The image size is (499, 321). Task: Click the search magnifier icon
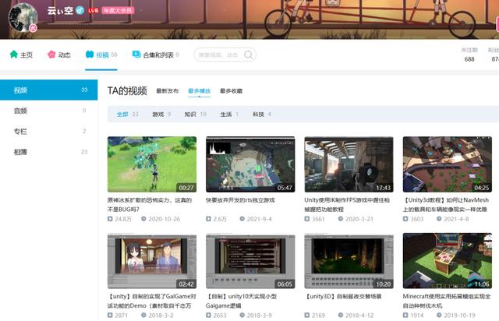click(x=249, y=55)
